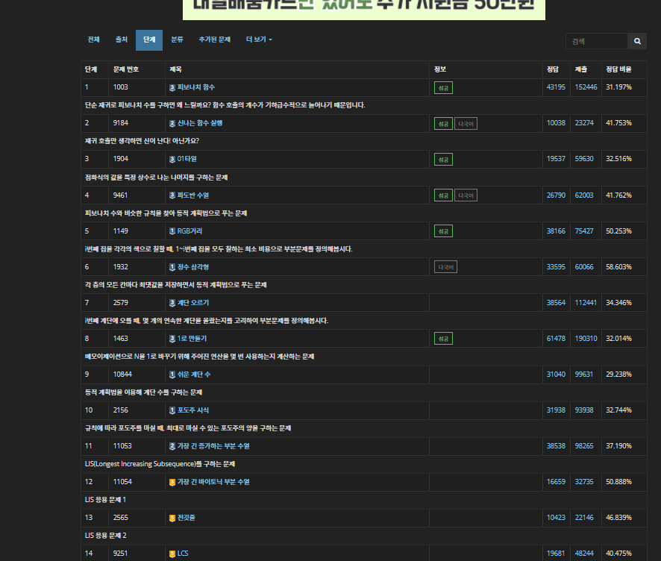Open the 01타일 problem link
The height and width of the screenshot is (561, 661).
[x=187, y=159]
